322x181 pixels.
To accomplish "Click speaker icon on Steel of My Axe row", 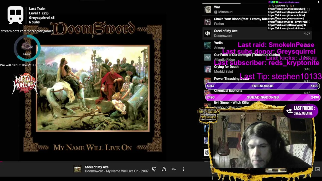I will (208, 33).
